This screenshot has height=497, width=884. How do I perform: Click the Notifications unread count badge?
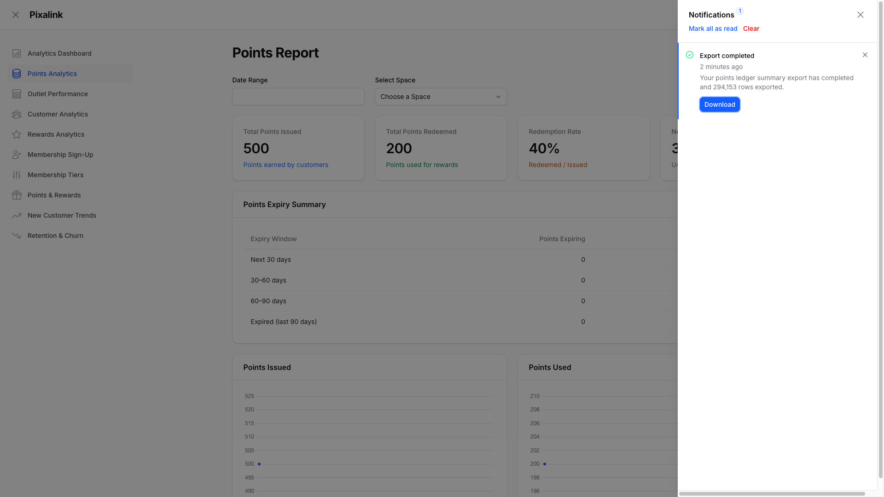pyautogui.click(x=740, y=11)
